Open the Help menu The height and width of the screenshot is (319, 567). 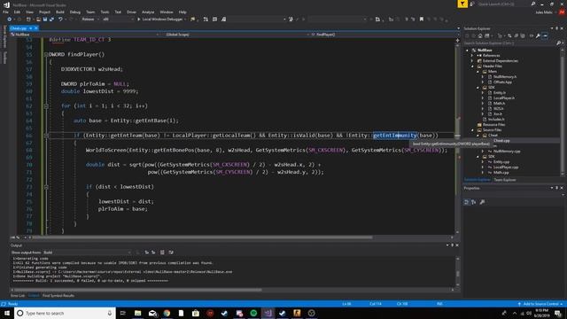point(183,12)
